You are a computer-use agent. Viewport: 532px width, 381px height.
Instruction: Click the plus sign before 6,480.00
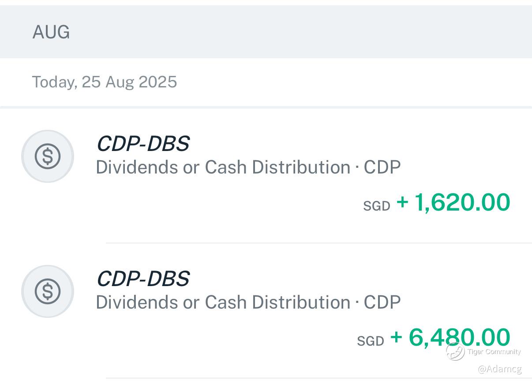[x=396, y=337]
